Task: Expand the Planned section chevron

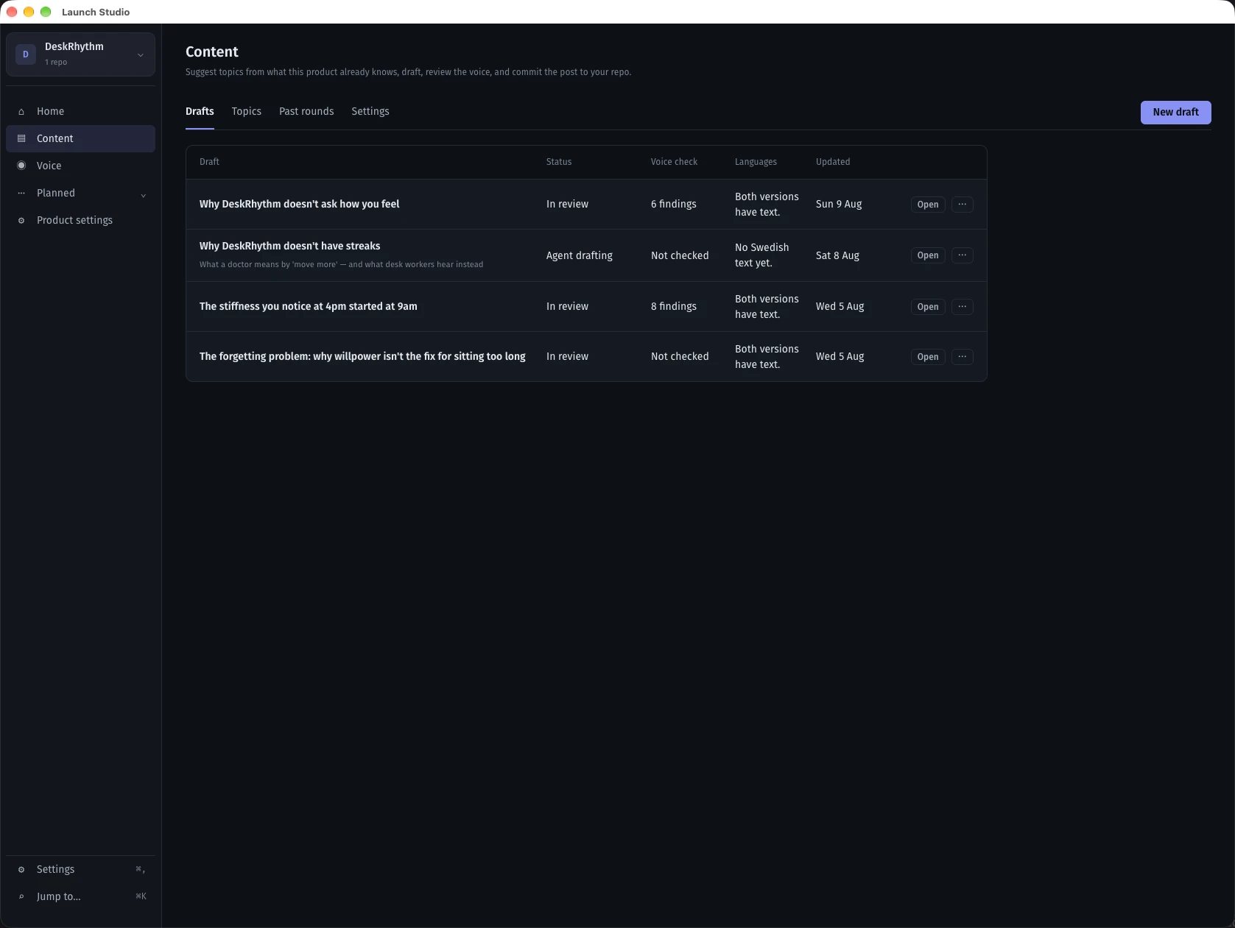Action: click(144, 195)
